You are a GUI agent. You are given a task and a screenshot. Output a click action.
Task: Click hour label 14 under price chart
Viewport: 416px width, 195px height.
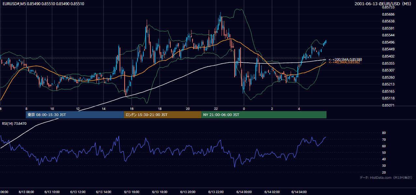[x=104, y=109]
